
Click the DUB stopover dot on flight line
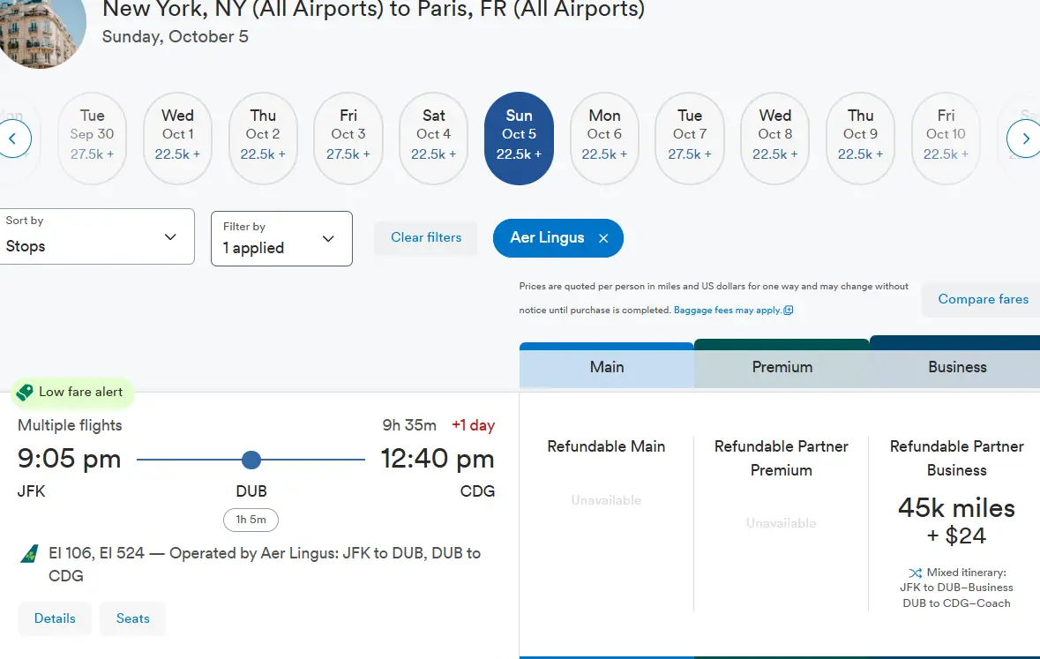click(x=251, y=460)
